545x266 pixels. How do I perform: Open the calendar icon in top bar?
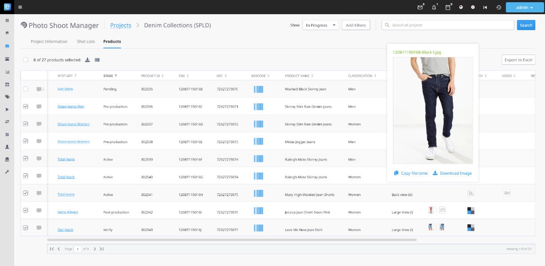[x=447, y=7]
